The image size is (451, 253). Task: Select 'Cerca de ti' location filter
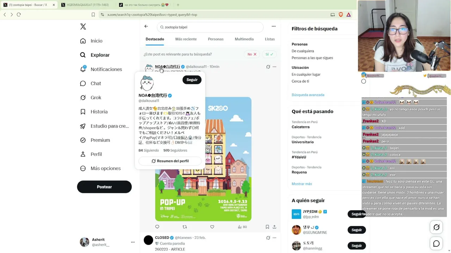(x=300, y=81)
